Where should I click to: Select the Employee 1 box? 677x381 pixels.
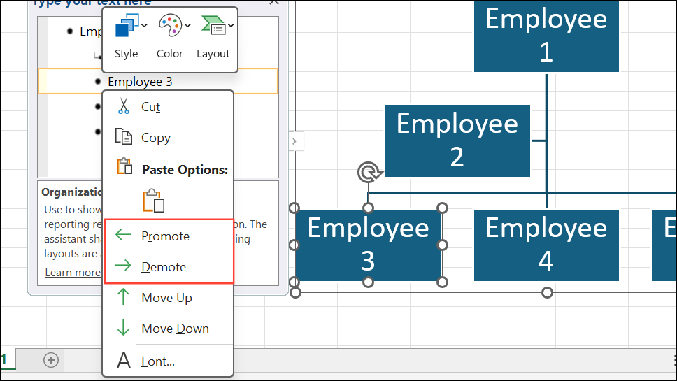546,35
